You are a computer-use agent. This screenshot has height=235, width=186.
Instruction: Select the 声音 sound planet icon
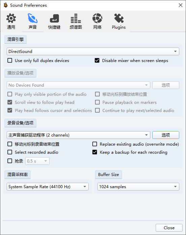[33, 18]
